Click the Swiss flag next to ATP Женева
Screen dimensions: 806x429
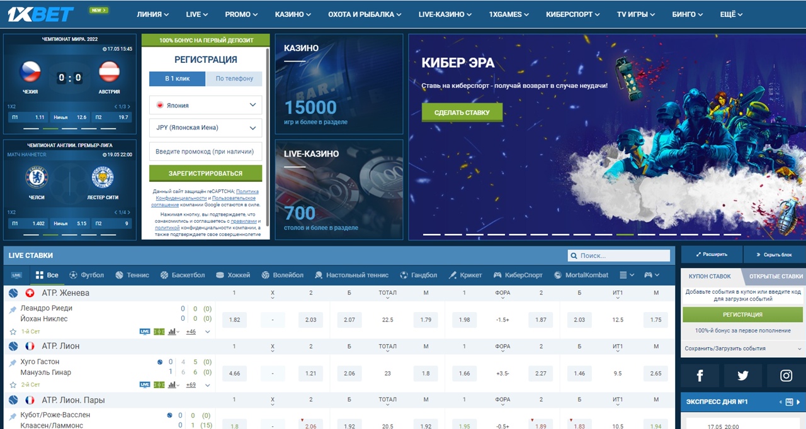pyautogui.click(x=30, y=293)
